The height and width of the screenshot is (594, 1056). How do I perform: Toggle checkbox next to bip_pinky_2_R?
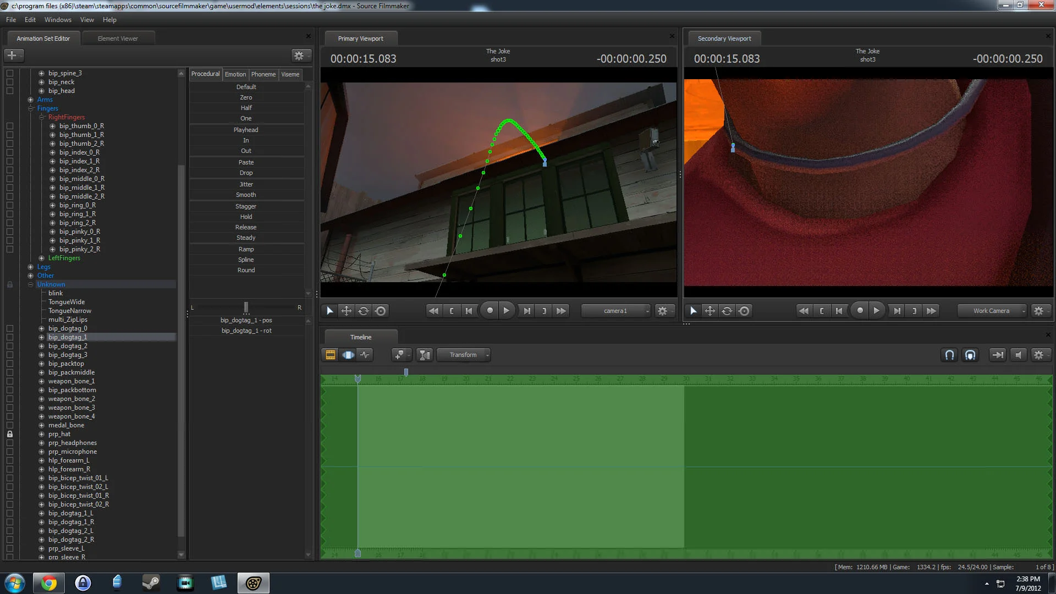point(10,249)
